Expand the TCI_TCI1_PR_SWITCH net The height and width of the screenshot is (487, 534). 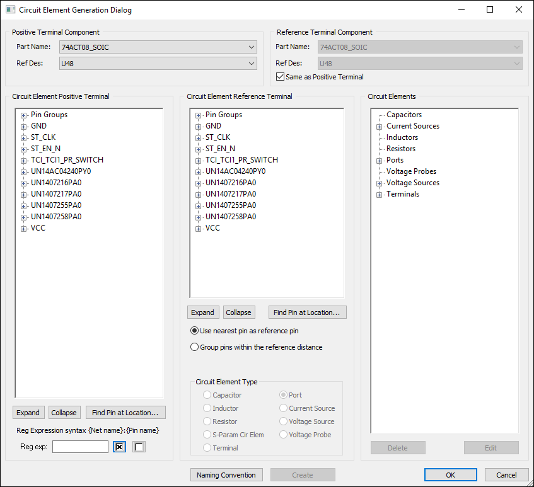tap(23, 159)
